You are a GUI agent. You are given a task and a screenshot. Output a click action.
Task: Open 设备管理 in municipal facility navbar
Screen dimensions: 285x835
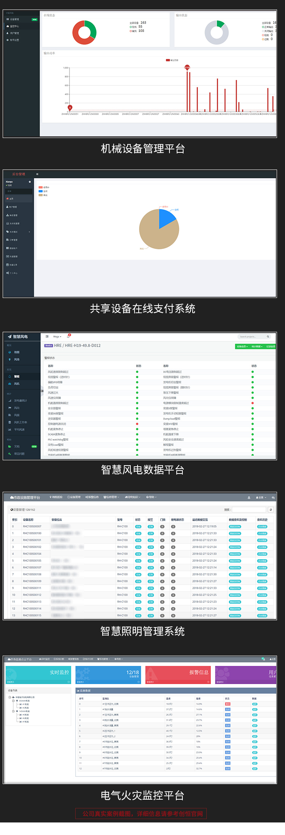pyautogui.click(x=74, y=497)
